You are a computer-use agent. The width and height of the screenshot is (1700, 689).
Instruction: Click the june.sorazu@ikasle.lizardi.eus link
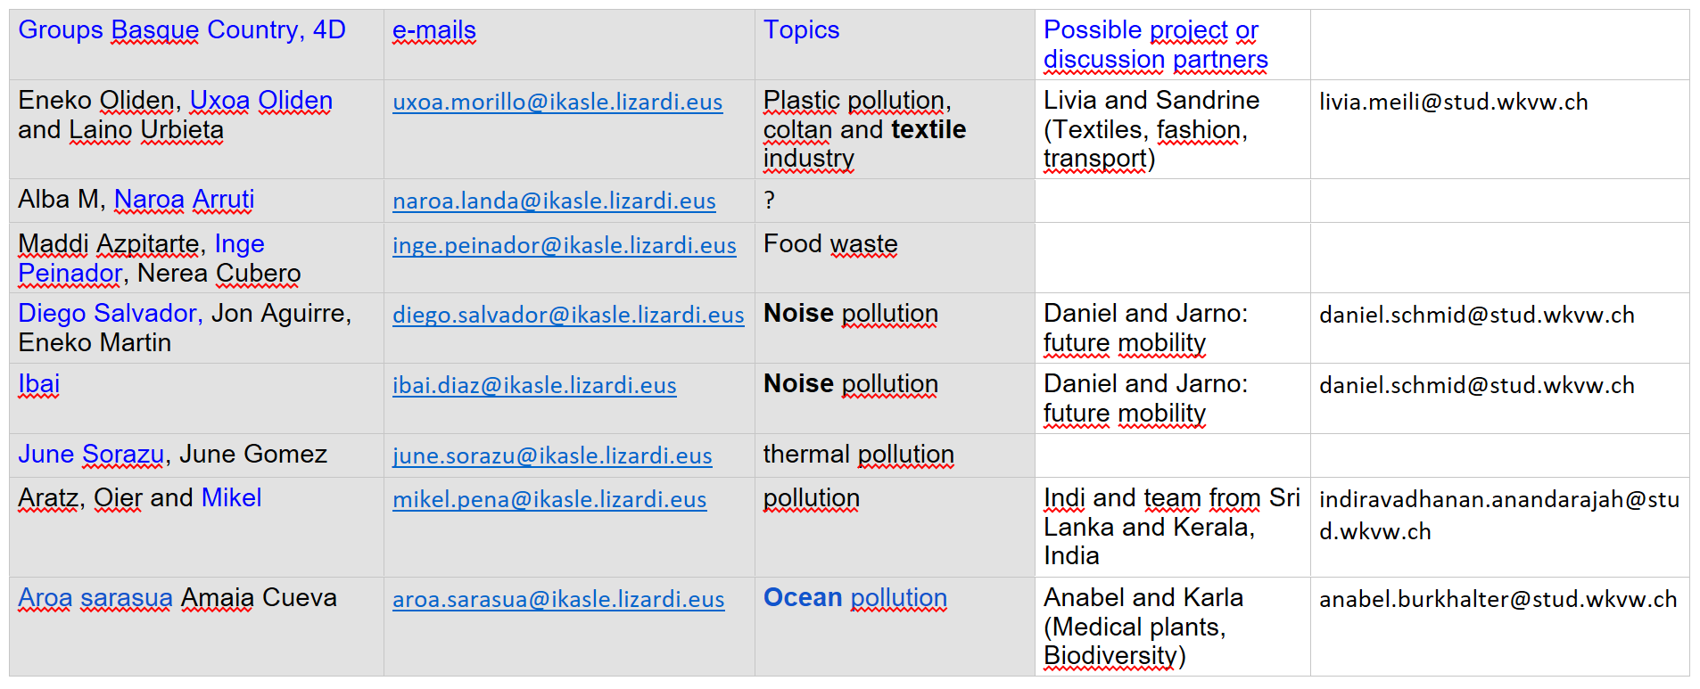point(551,456)
